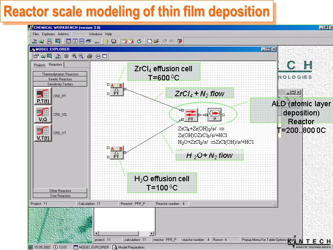Image resolution: width=333 pixels, height=250 pixels.
Task: Tile windows vertically using columns icon
Action: (75, 41)
